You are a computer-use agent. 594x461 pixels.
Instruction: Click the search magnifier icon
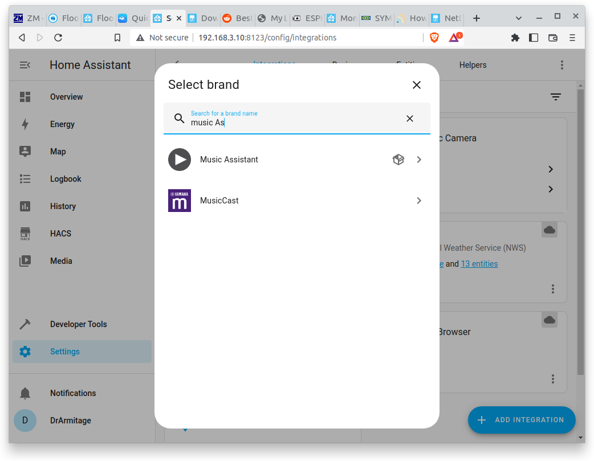(179, 118)
